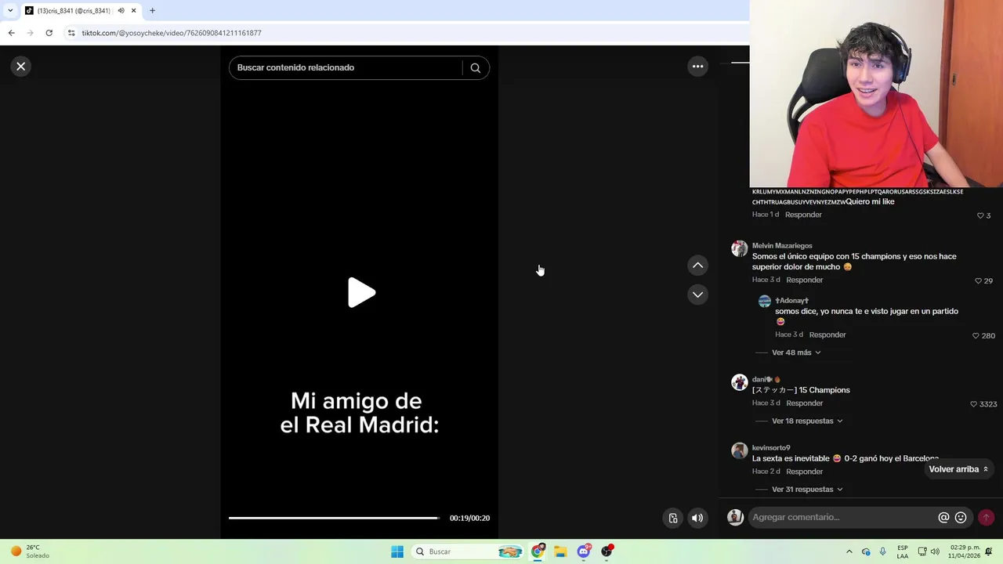Click dani's profile avatar
This screenshot has width=1003, height=564.
point(739,382)
